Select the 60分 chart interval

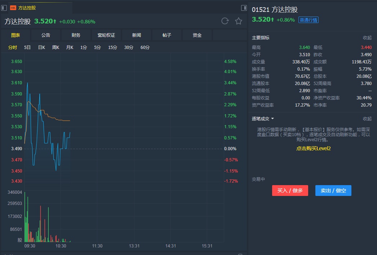[145, 48]
